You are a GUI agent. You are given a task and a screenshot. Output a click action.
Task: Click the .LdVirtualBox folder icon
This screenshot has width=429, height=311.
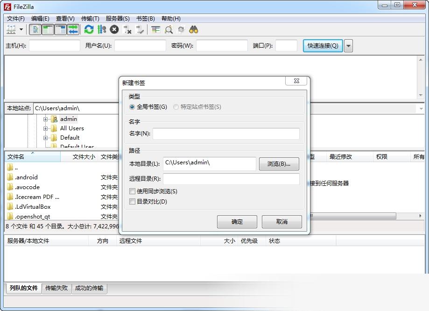(10, 206)
